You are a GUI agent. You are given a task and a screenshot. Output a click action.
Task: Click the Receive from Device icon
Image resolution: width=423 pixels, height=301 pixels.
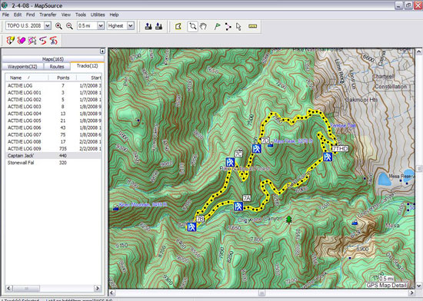pyautogui.click(x=159, y=26)
